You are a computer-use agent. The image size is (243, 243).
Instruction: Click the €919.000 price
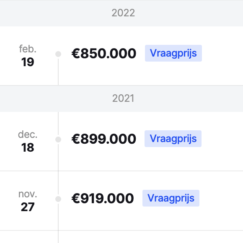103,198
